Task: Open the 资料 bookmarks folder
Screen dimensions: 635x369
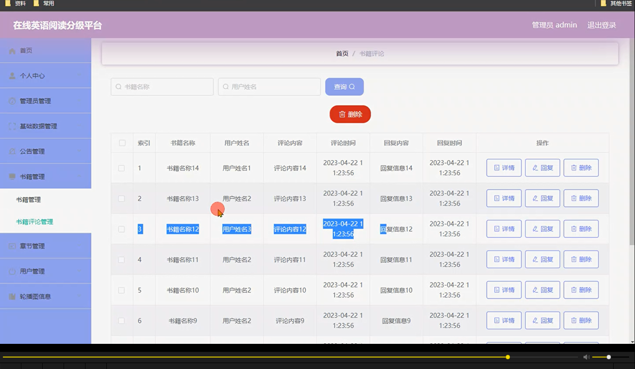Action: tap(15, 3)
